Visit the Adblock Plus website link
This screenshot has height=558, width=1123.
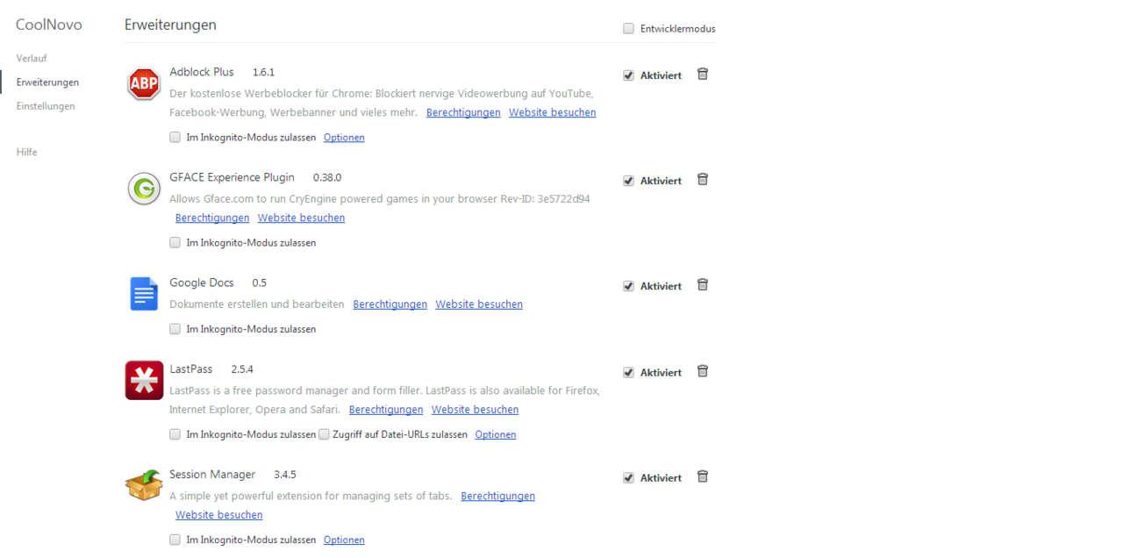tap(553, 113)
